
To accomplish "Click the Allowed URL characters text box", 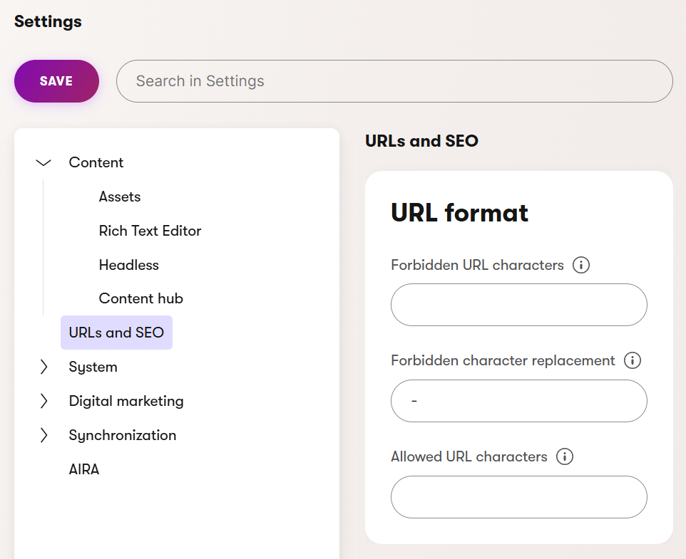I will point(518,497).
